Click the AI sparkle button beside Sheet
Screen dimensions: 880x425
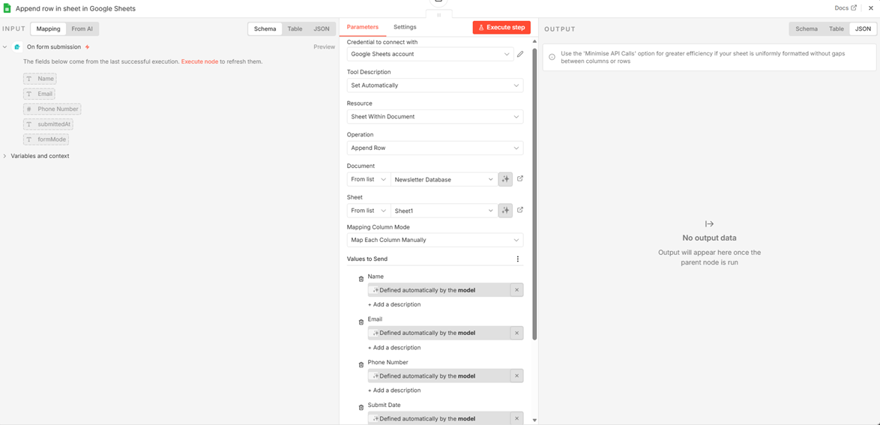point(505,211)
